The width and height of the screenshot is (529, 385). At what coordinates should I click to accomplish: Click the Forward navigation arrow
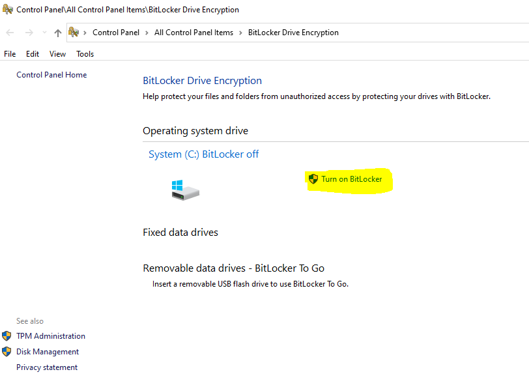tap(29, 33)
